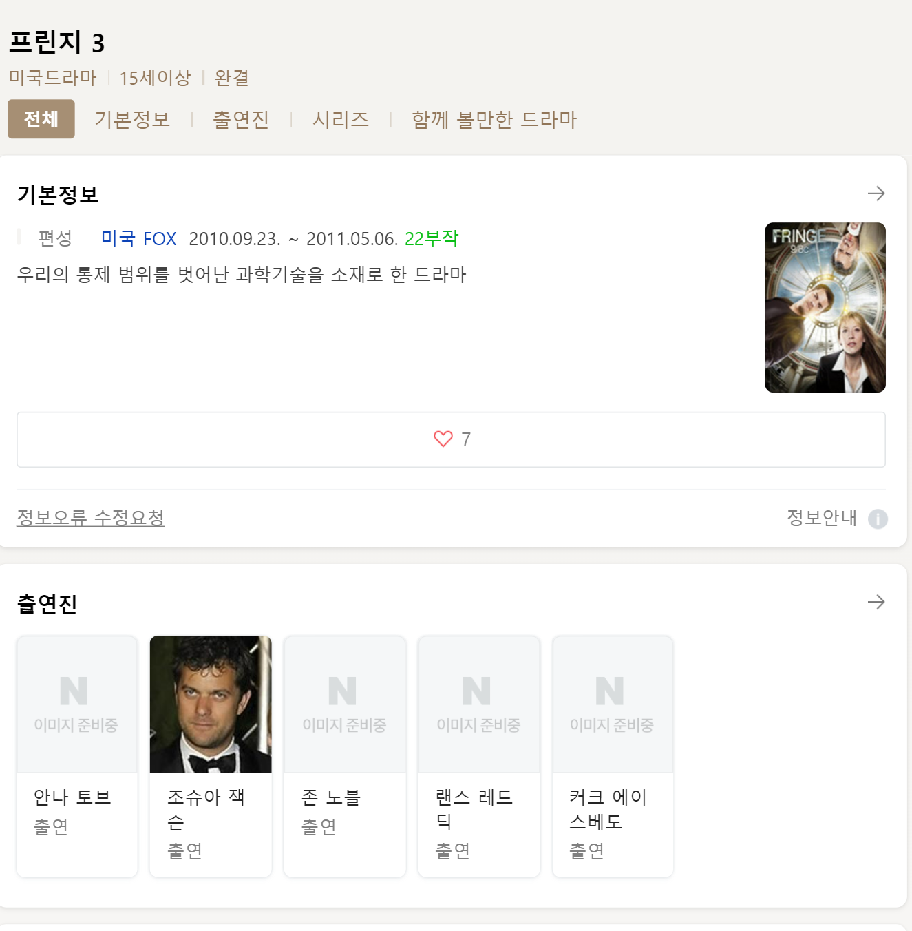This screenshot has height=931, width=912.
Task: Click the 22부작 episode count link
Action: (432, 238)
